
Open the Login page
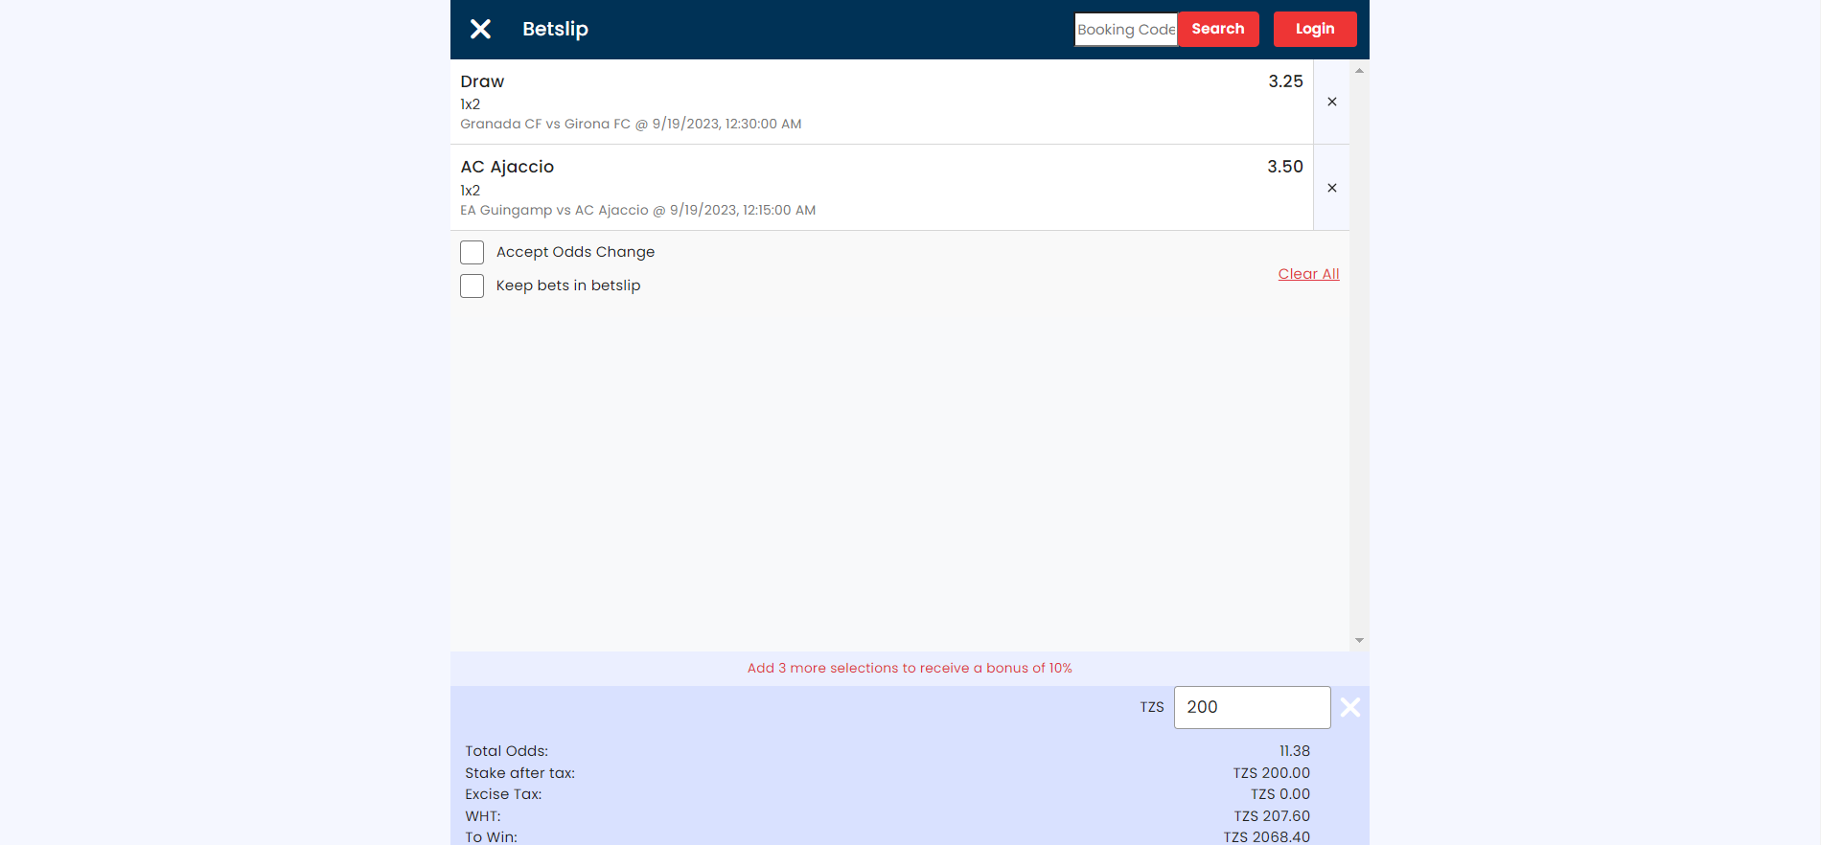[x=1315, y=29]
